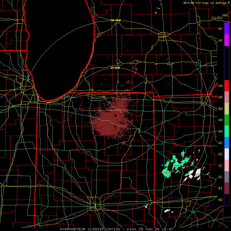The width and height of the screenshot is (231, 231).
Task: Click the "50 NMI" range ring label
Action: (115, 68)
